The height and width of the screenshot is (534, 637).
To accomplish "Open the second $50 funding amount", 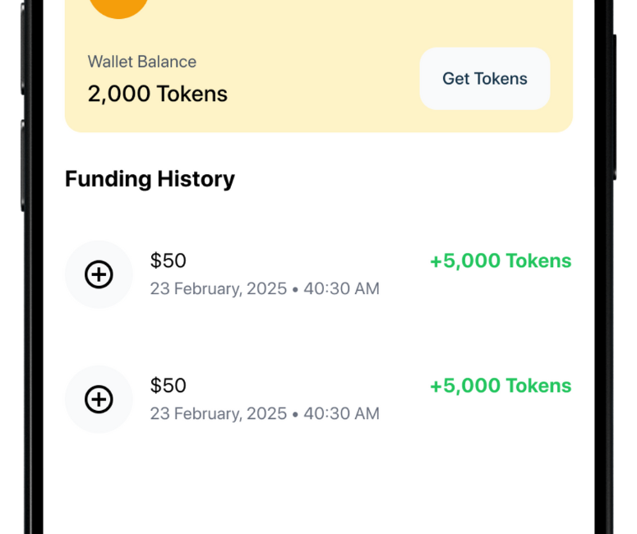I will [x=168, y=385].
